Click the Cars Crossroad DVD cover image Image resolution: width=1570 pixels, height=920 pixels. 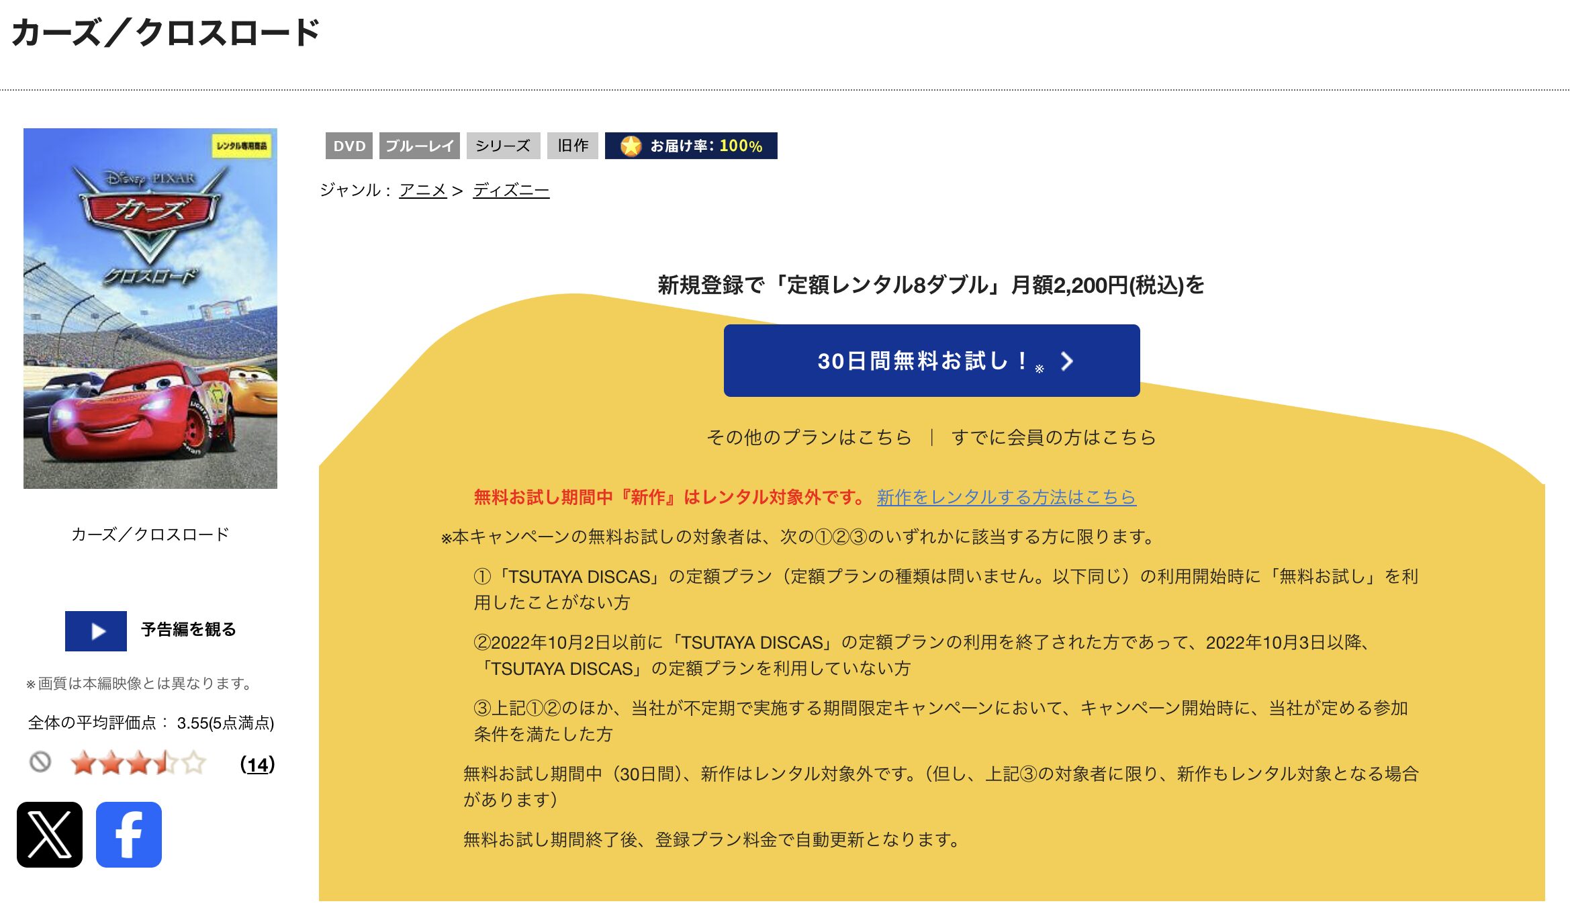(150, 308)
